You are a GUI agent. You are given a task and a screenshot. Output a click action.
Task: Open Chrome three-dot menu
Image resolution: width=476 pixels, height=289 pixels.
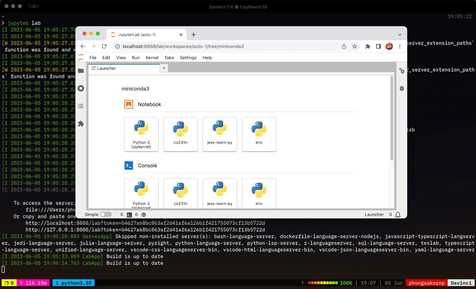tap(400, 46)
